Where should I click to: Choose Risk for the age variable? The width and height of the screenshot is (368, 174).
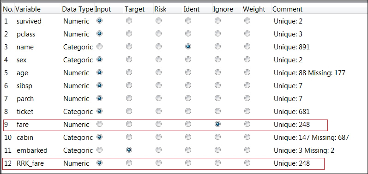click(158, 72)
